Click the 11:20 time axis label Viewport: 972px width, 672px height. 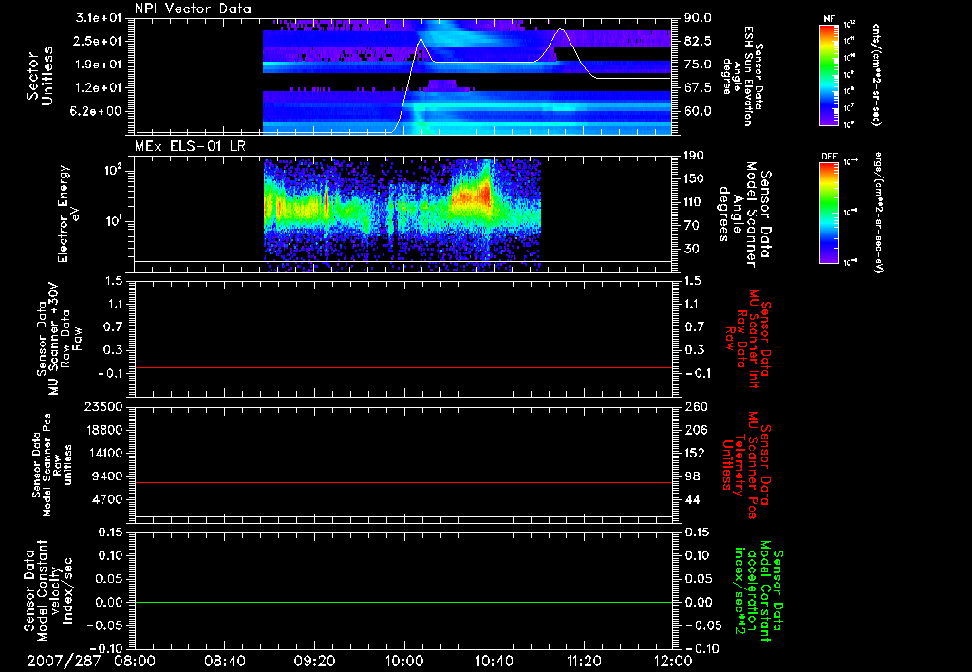[x=584, y=661]
